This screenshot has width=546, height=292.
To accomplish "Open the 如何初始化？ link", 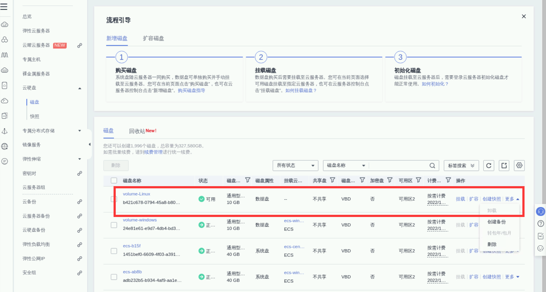I will click(x=435, y=84).
